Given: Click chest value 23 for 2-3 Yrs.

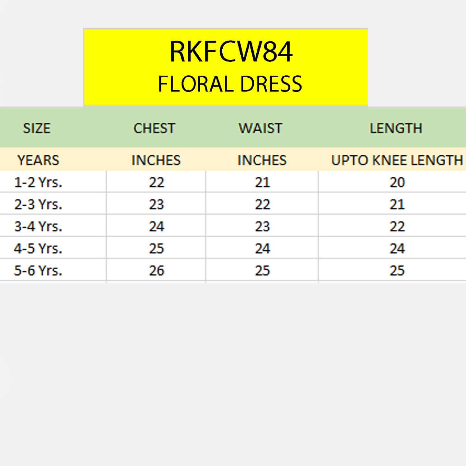Looking at the screenshot, I should point(157,205).
